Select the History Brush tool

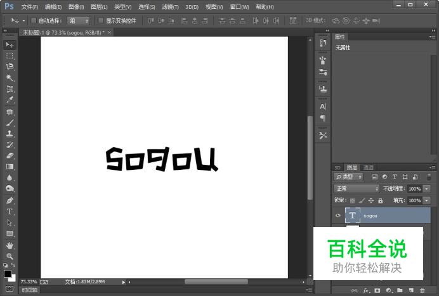[10, 145]
